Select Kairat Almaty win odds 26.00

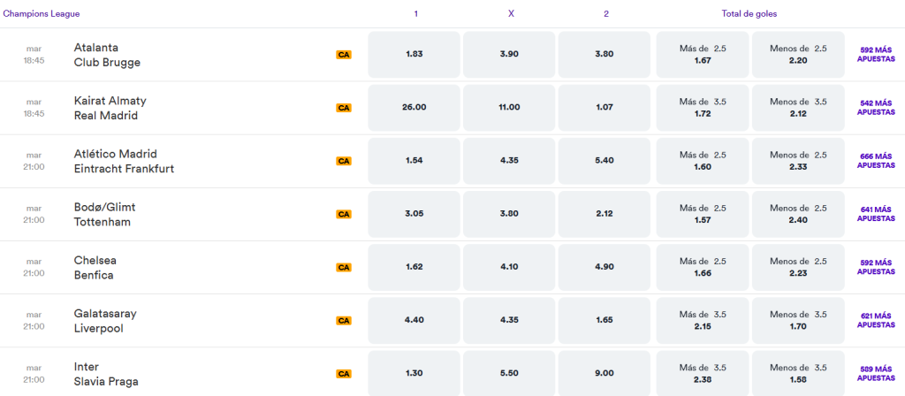pos(414,107)
